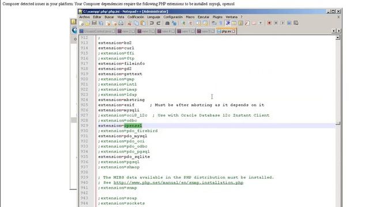The width and height of the screenshot is (369, 207).
Task: Click the Copy toolbar icon
Action: coord(136,23)
